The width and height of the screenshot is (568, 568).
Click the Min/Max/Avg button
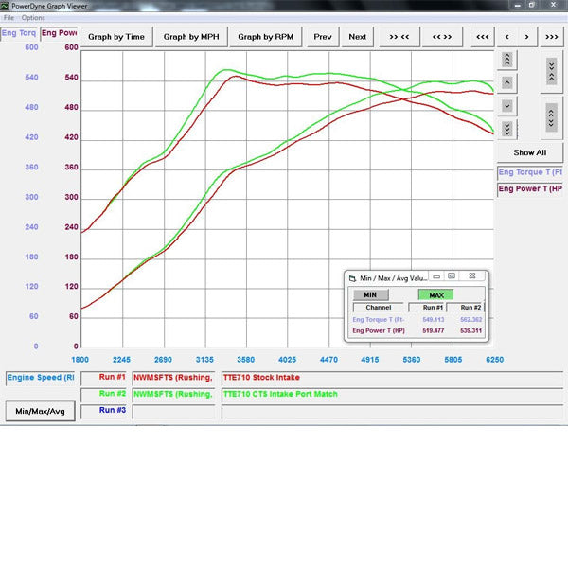(x=40, y=412)
